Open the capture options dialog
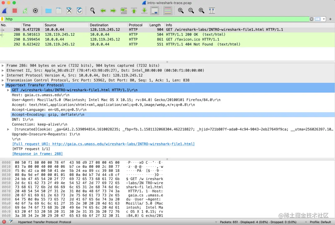The height and width of the screenshot is (225, 335). [35, 10]
